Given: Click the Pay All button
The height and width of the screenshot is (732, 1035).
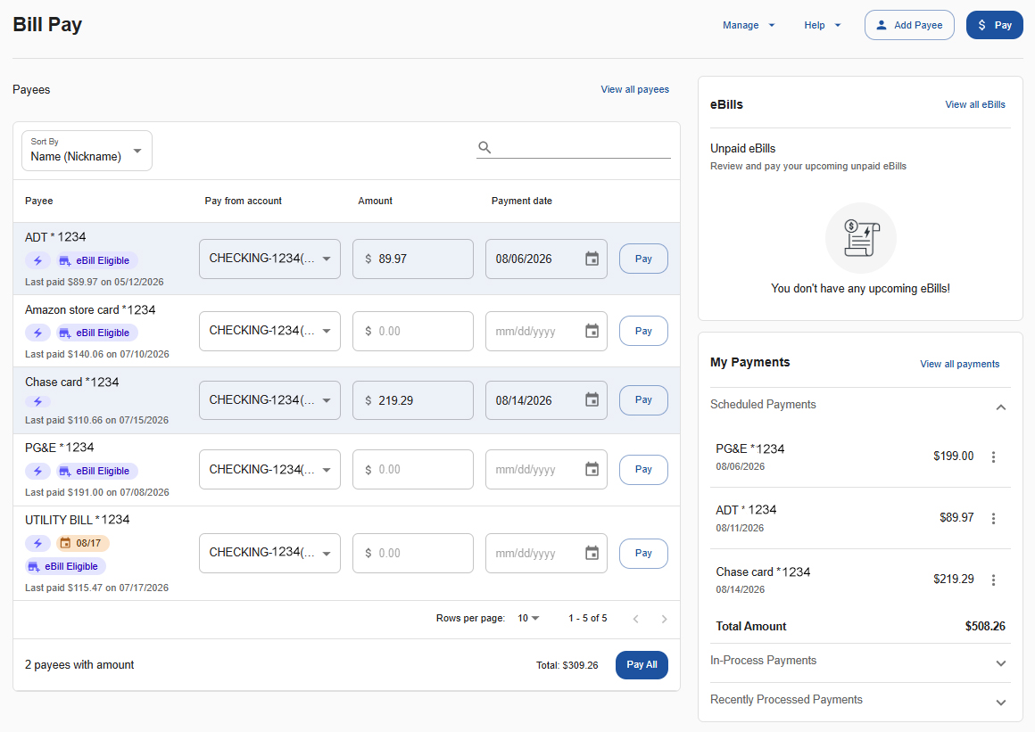Looking at the screenshot, I should (642, 665).
